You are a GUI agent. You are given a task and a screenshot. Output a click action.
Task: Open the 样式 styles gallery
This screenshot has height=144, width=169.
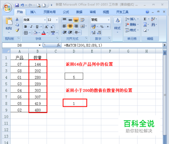pos(117,25)
